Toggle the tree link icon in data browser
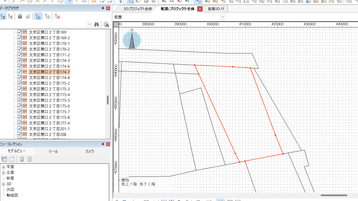The height and width of the screenshot is (201, 358). (38, 17)
